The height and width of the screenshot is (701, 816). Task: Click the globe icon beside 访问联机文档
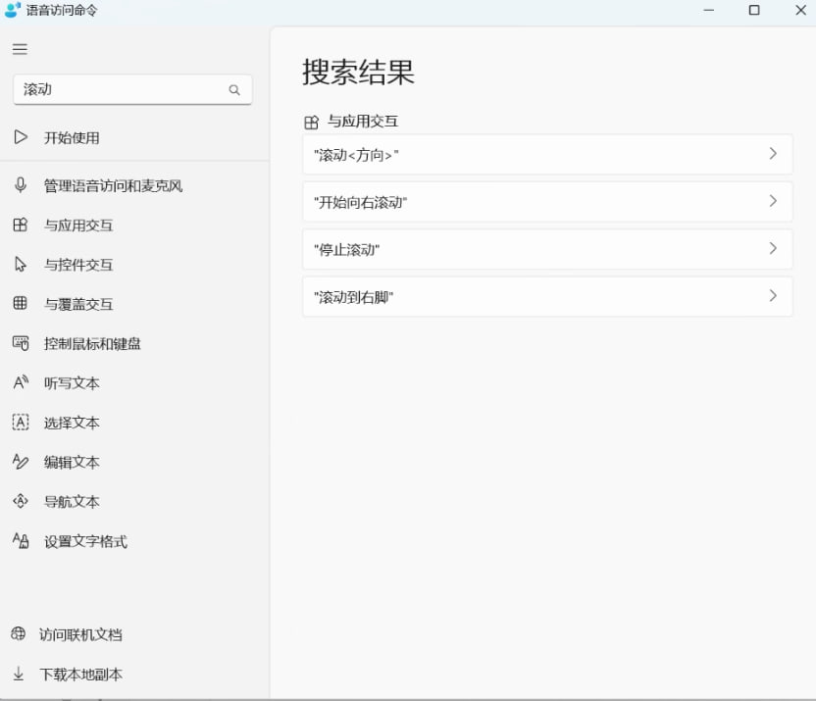19,634
